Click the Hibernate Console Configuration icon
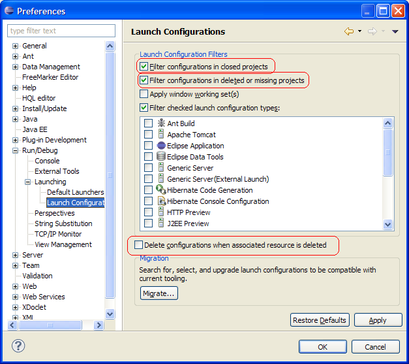Image resolution: width=409 pixels, height=364 pixels. click(x=162, y=201)
